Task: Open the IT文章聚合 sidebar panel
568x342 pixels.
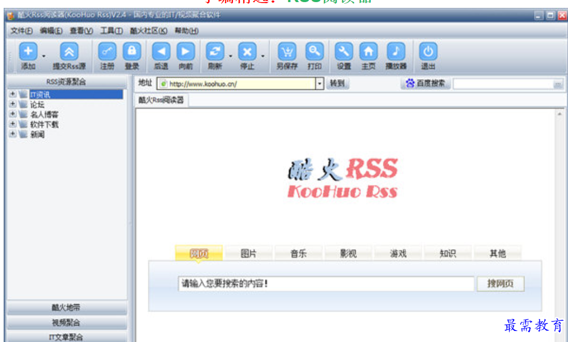Action: [x=67, y=337]
